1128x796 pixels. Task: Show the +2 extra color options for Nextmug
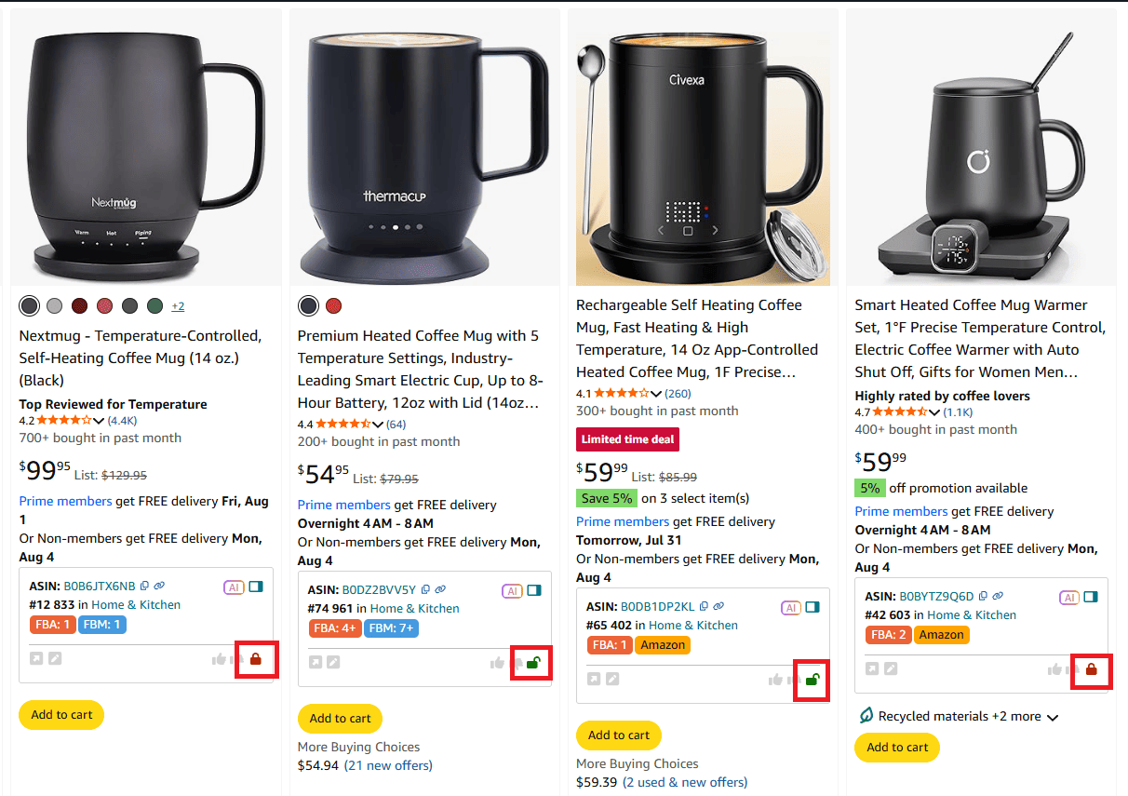[x=178, y=305]
